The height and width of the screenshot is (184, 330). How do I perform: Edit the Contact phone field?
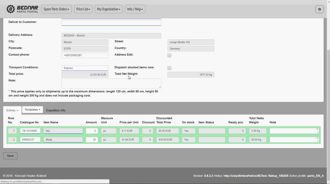click(85, 55)
